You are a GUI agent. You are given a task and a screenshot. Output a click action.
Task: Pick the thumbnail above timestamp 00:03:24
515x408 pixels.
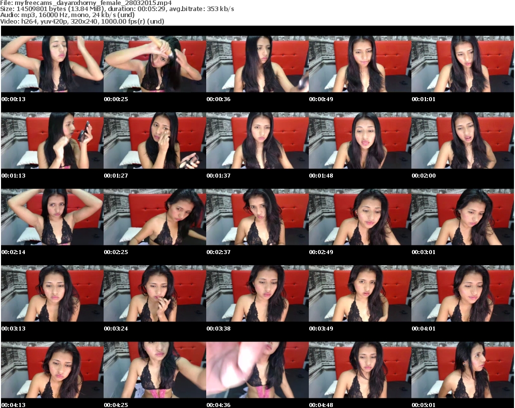click(x=155, y=293)
